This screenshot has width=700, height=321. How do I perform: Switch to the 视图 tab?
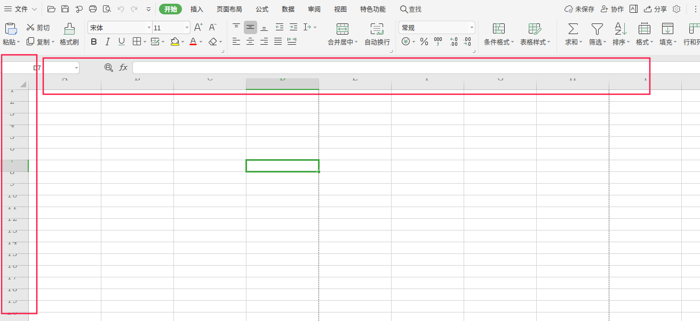pyautogui.click(x=340, y=9)
